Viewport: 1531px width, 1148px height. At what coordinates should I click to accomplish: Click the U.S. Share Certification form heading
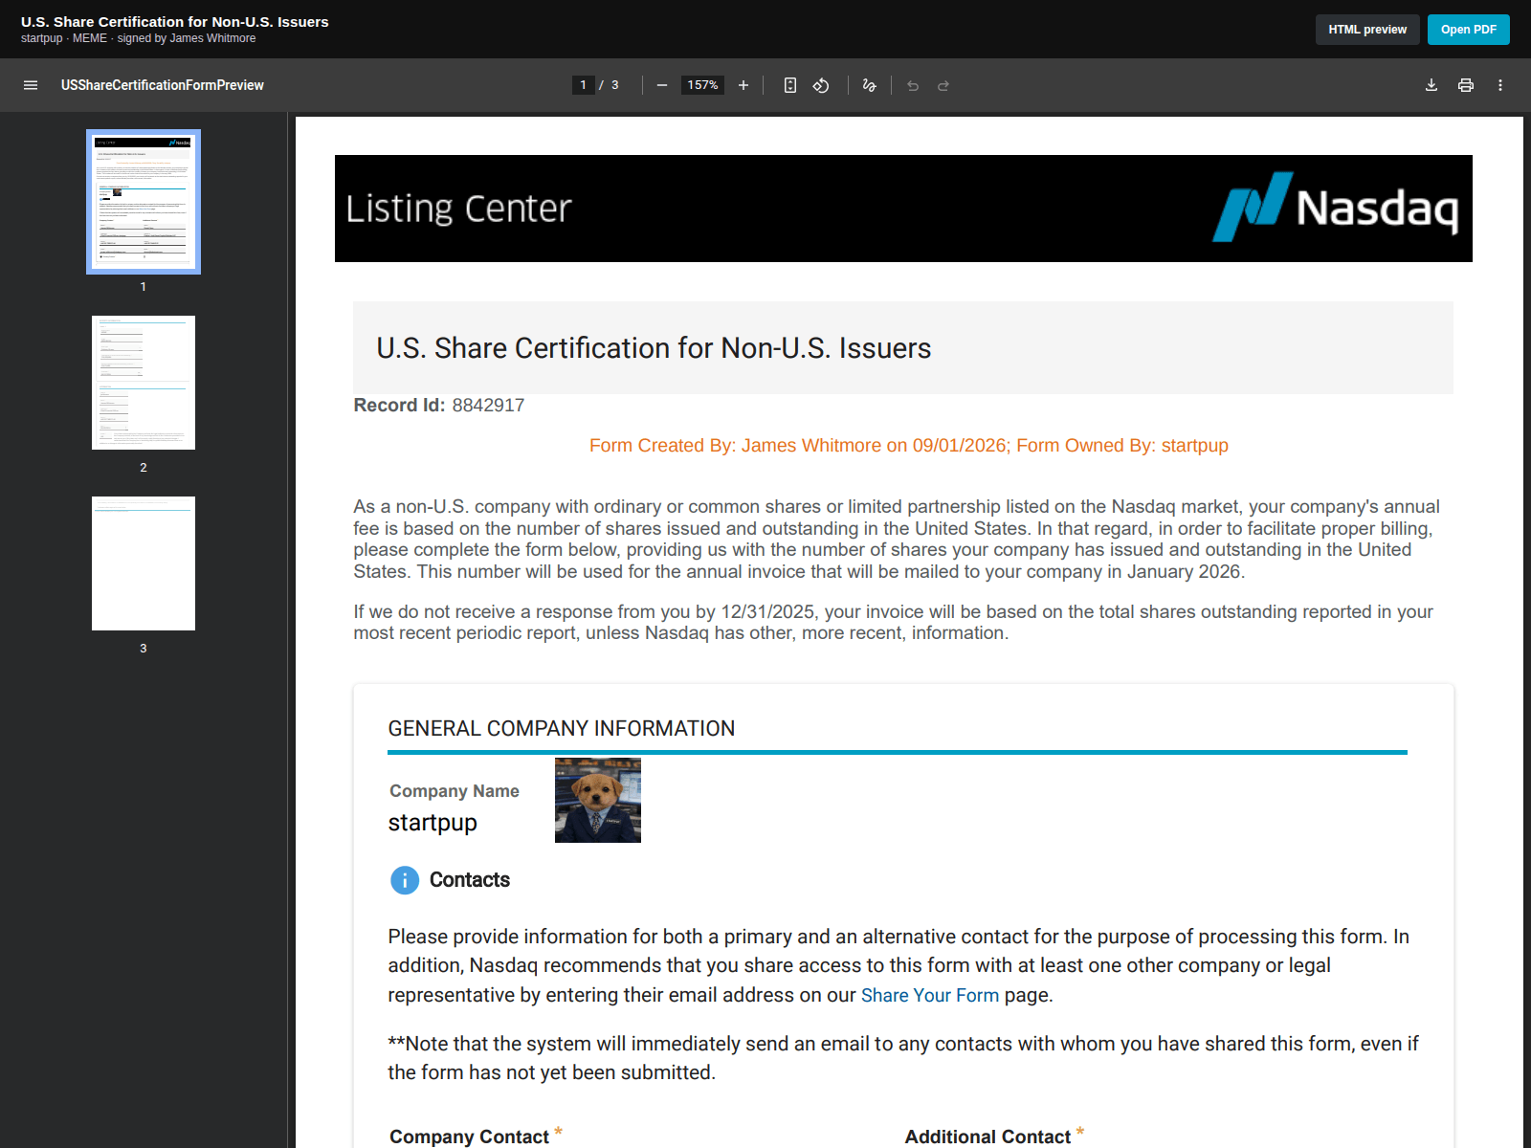pyautogui.click(x=654, y=348)
